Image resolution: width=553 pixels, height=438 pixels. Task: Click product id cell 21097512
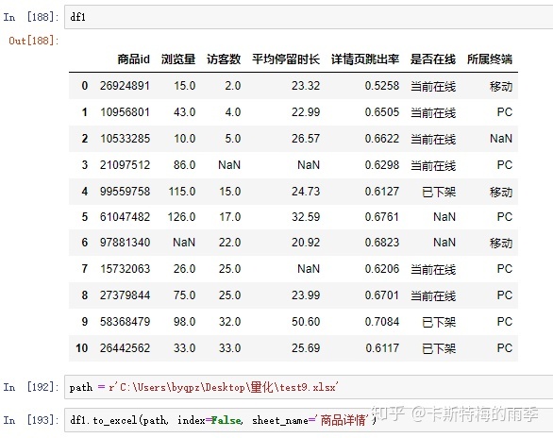coord(125,164)
